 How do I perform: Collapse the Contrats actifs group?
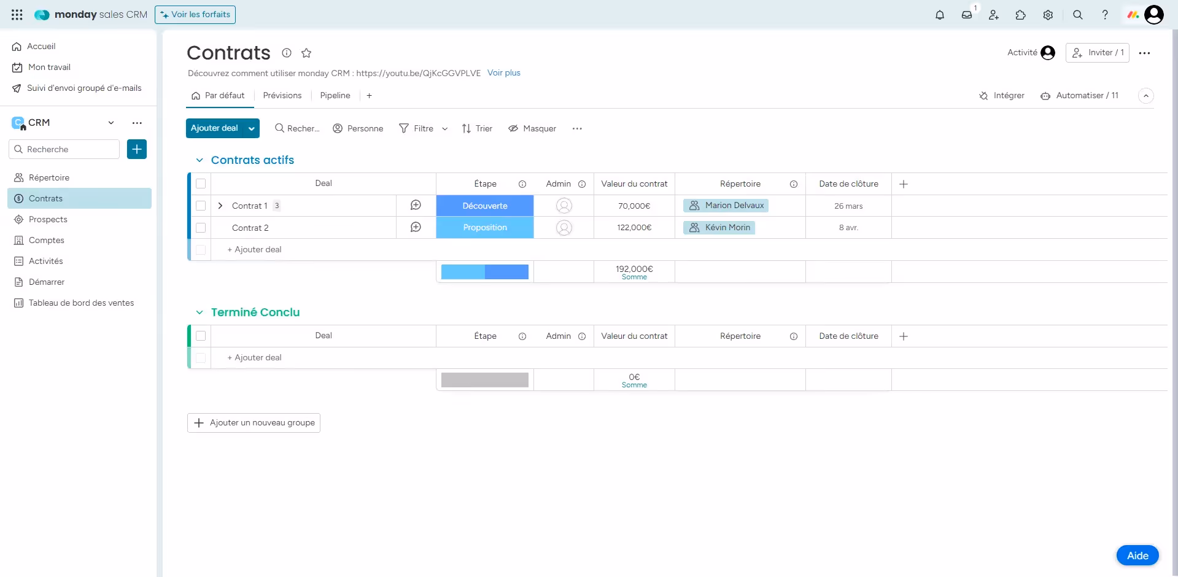pos(200,160)
